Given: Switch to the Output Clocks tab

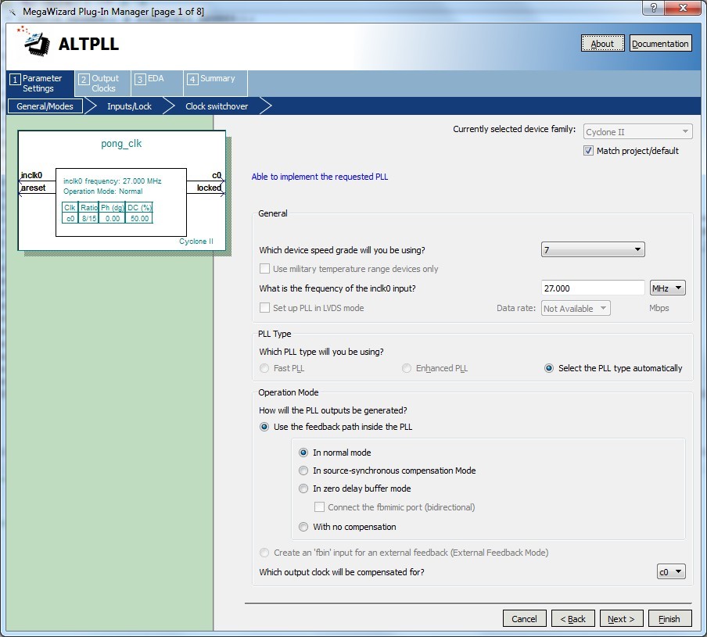Looking at the screenshot, I should (x=102, y=84).
